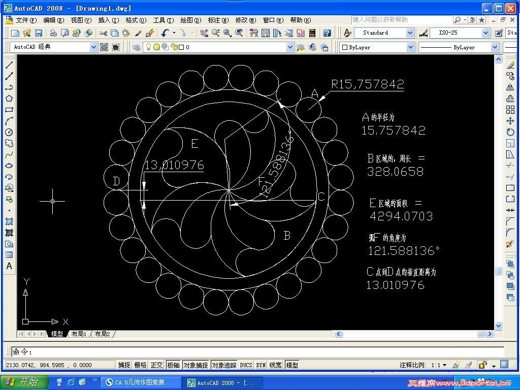The height and width of the screenshot is (390, 520).
Task: Toggle 极轴 polar tracking
Action: (173, 365)
